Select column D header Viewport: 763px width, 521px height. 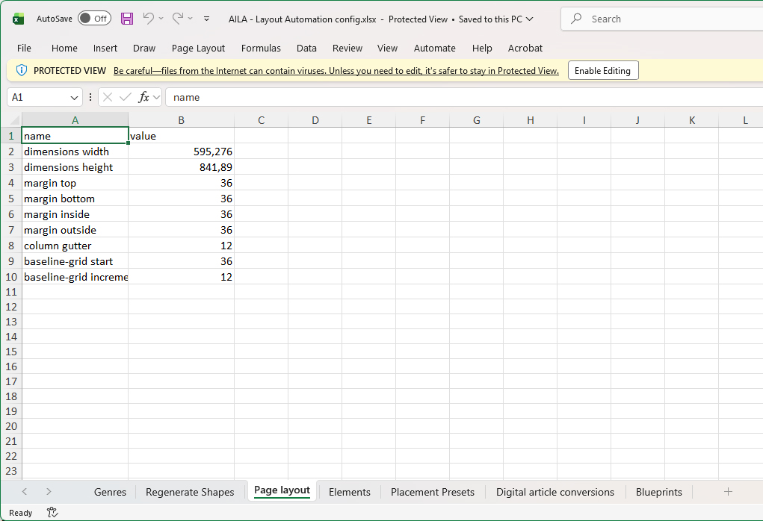point(315,120)
